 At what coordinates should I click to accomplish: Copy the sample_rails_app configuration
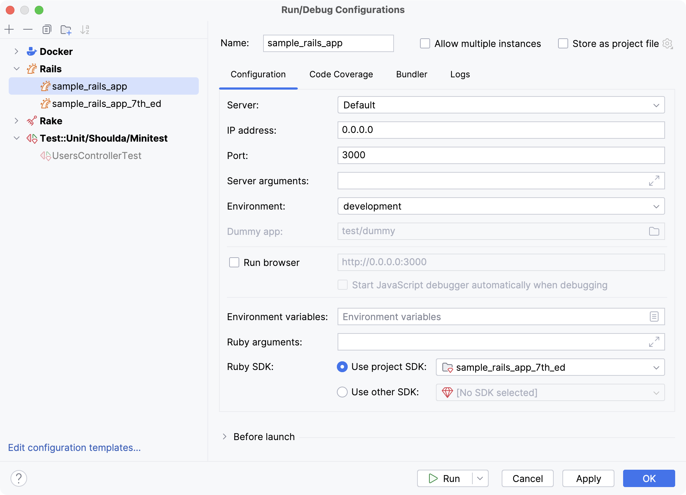pyautogui.click(x=47, y=29)
